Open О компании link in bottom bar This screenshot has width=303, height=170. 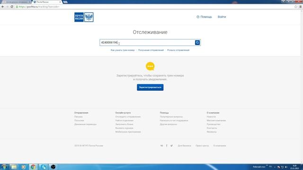pyautogui.click(x=220, y=146)
